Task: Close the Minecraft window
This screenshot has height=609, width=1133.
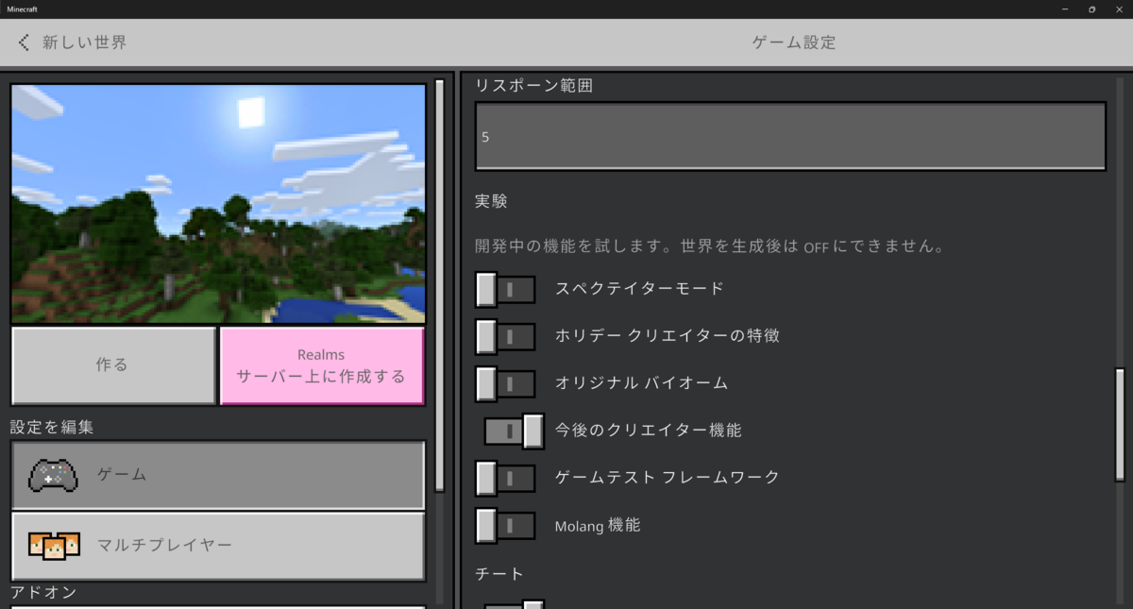Action: tap(1119, 8)
